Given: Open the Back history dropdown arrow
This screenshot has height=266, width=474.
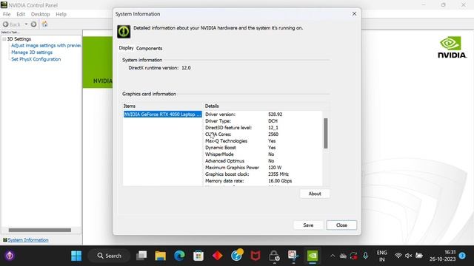Looking at the screenshot, I should (x=27, y=24).
